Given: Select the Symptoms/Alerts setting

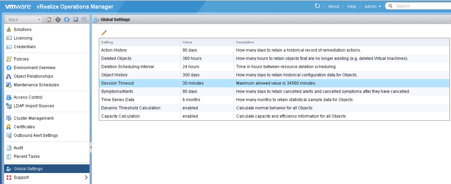Looking at the screenshot, I should click(x=274, y=91).
